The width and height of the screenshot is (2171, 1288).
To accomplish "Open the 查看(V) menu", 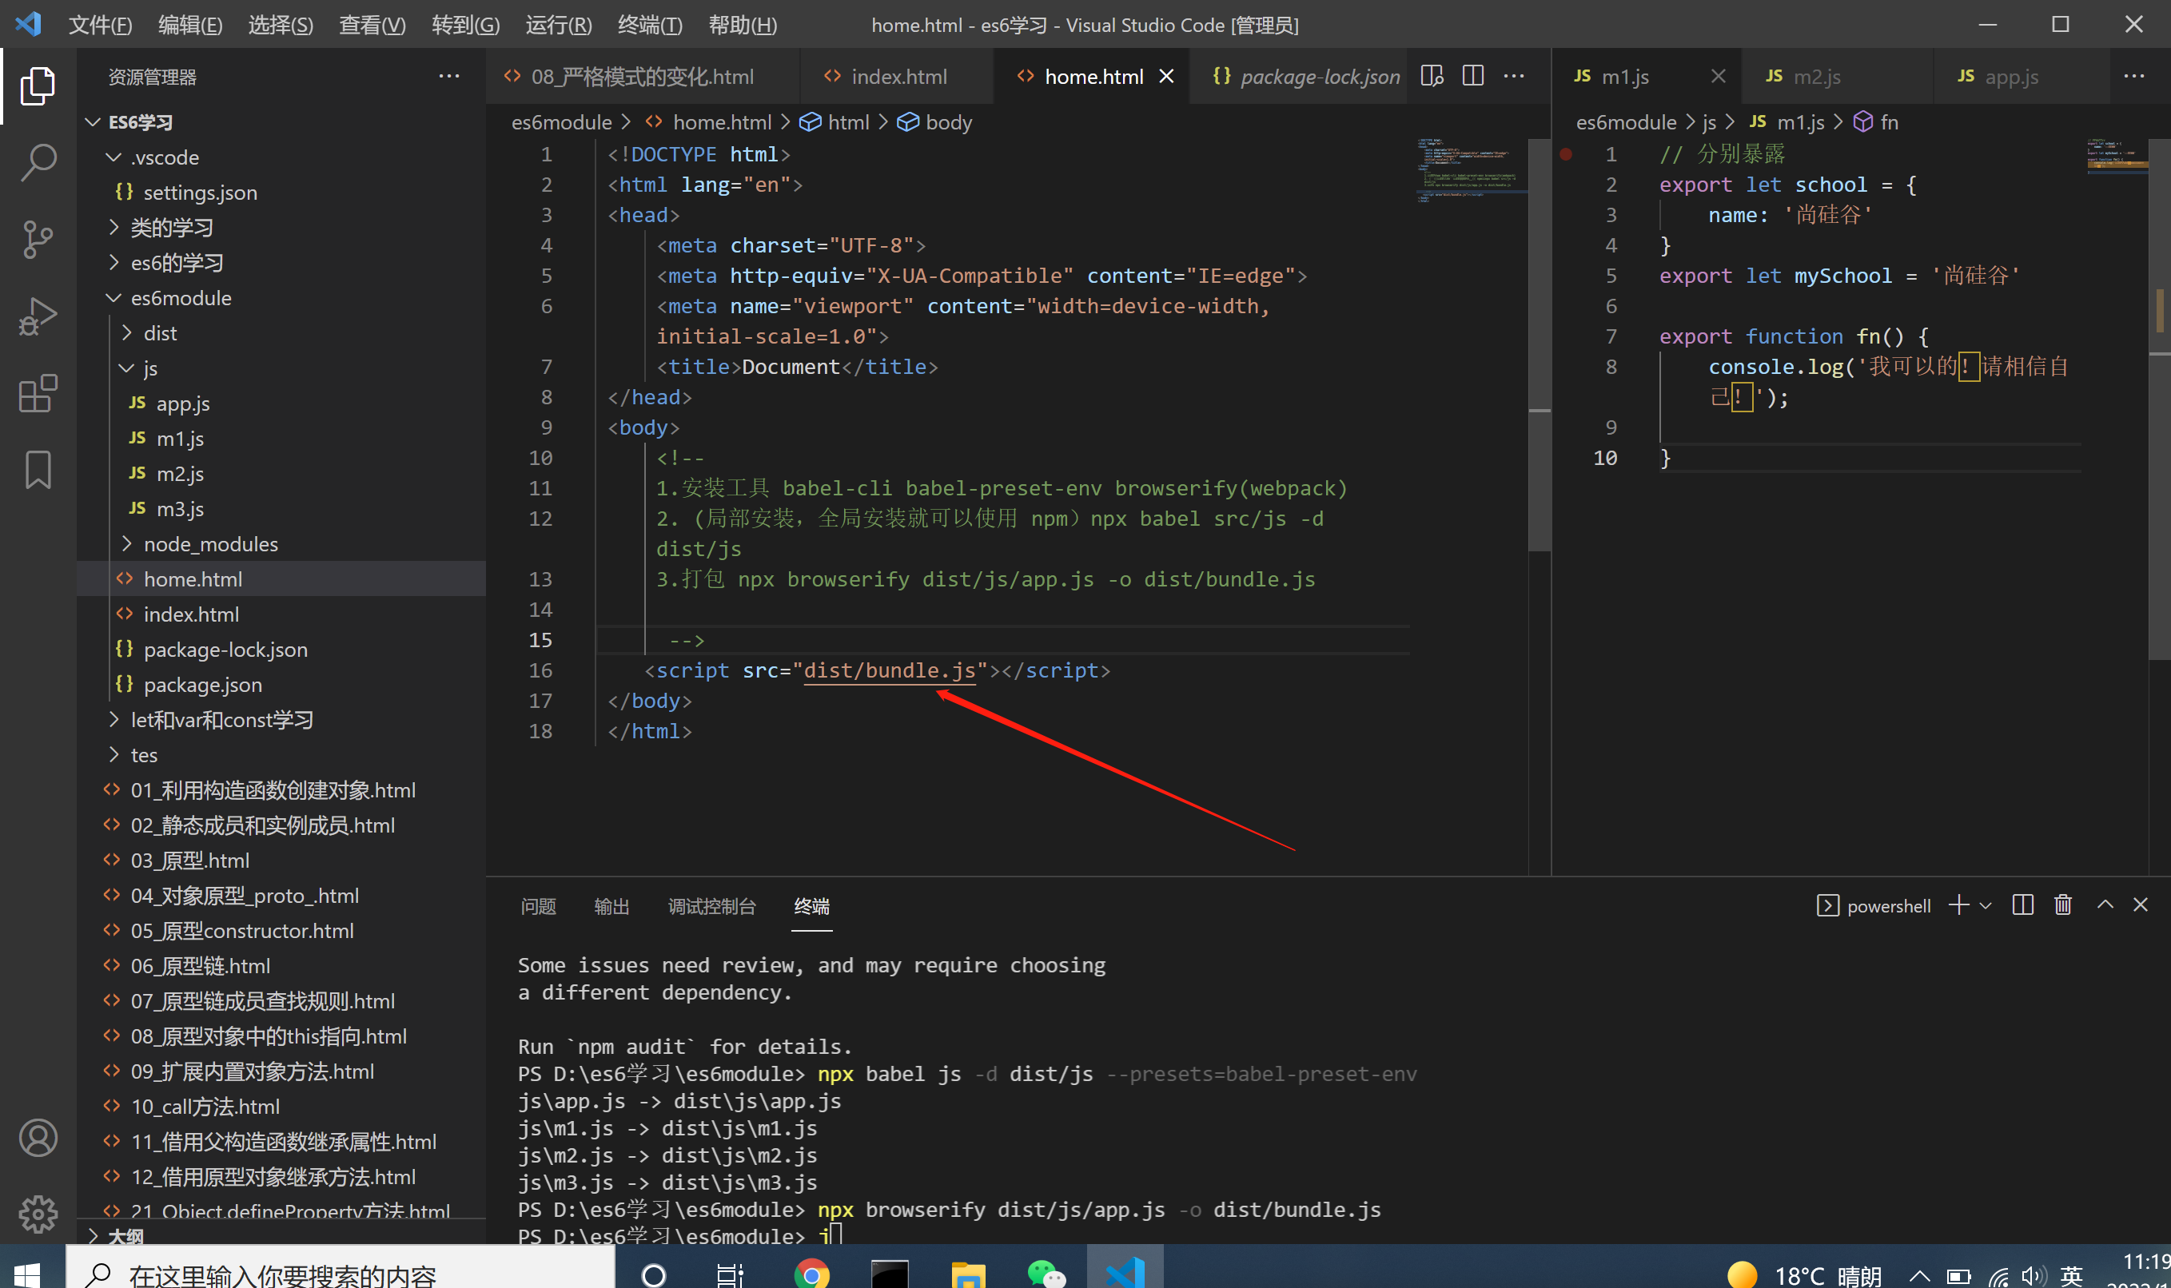I will (372, 26).
